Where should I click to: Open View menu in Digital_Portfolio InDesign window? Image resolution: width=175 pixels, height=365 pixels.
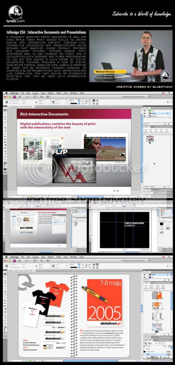pos(65,257)
